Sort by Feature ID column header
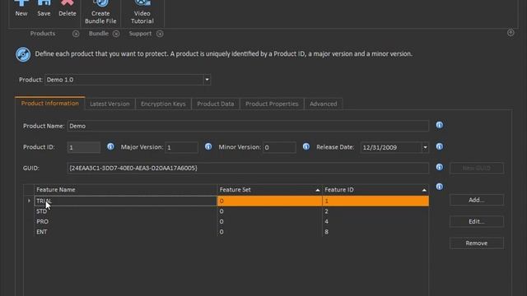Viewport: 527px width, 296px height. 375,190
